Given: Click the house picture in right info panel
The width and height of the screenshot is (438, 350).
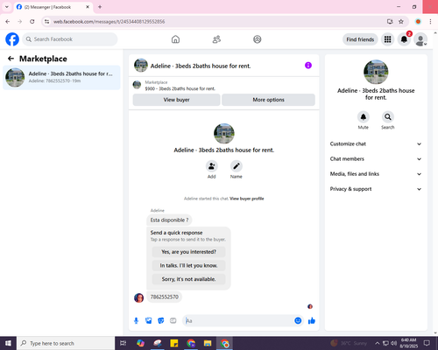Looking at the screenshot, I should point(376,72).
